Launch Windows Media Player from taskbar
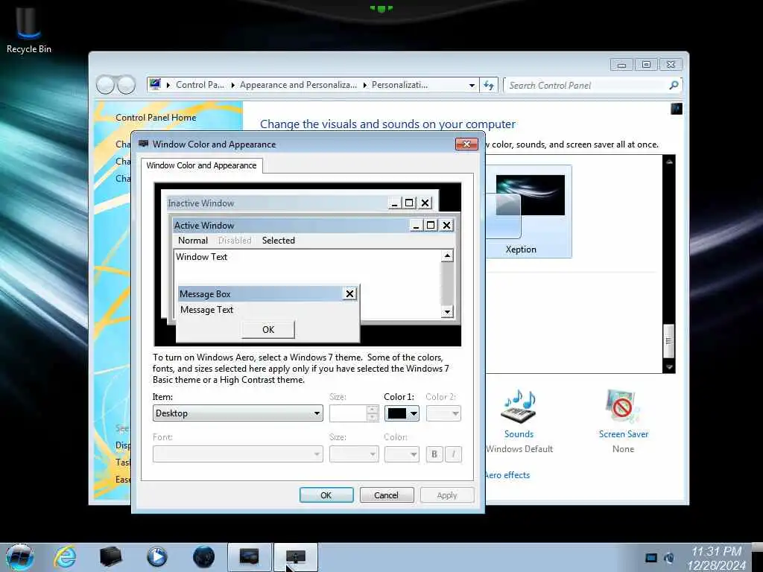The image size is (763, 572). coord(156,557)
